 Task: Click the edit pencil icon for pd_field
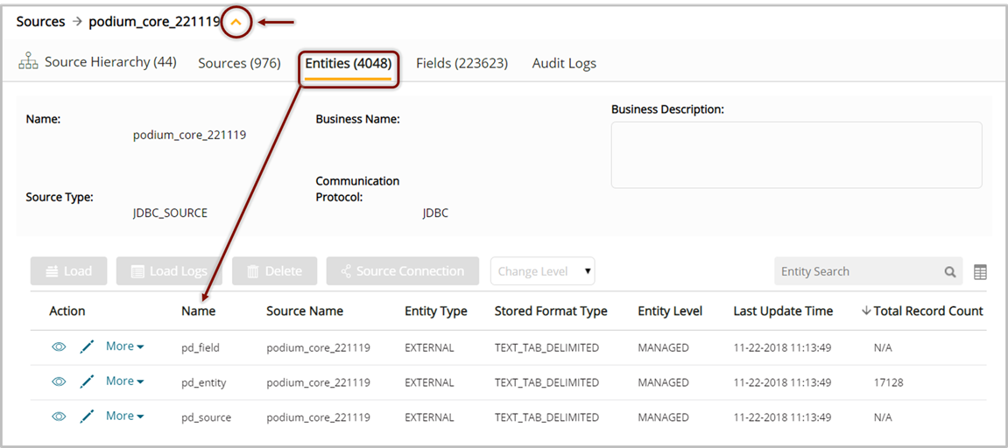[86, 347]
